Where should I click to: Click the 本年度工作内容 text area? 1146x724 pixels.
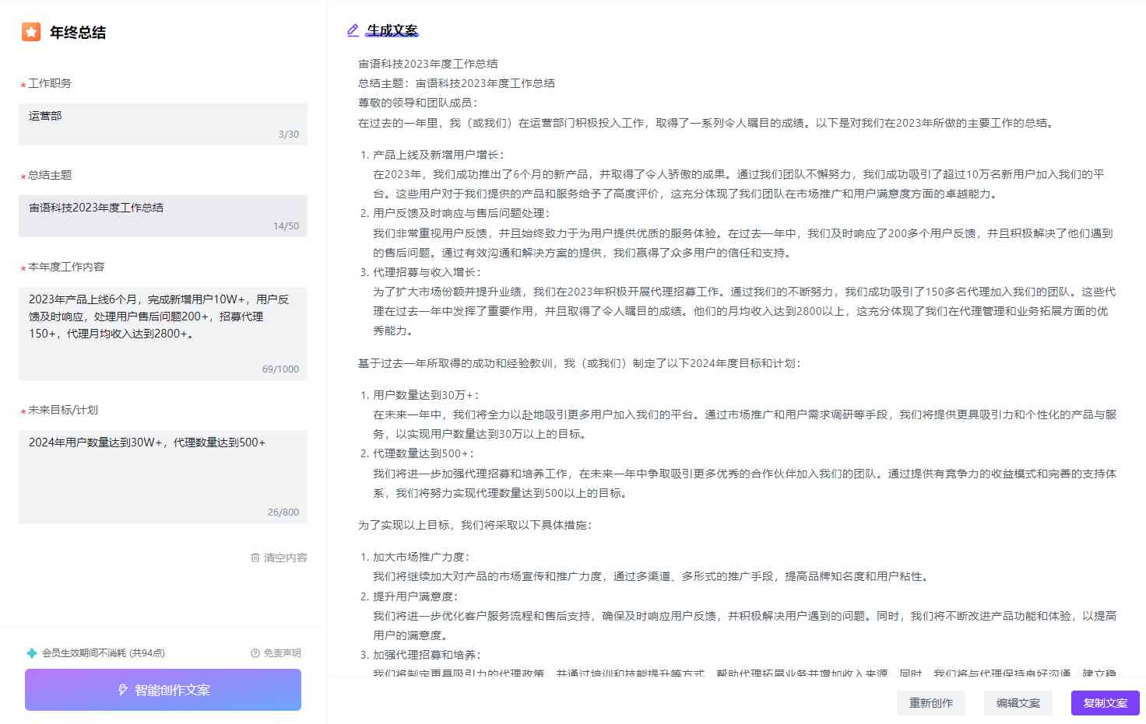point(163,334)
